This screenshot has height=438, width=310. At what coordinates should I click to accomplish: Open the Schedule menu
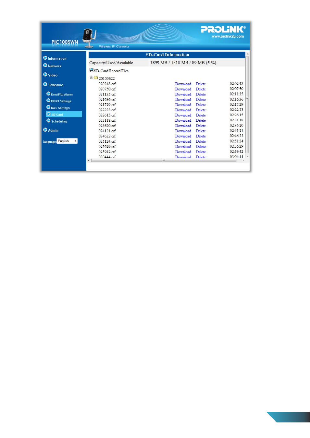(56, 85)
